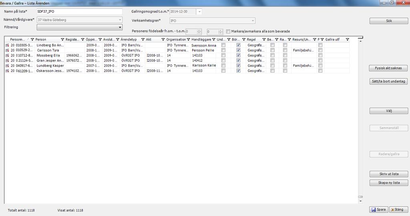Open filter icon on Be... column
The height and width of the screenshot is (216, 410).
pos(276,40)
